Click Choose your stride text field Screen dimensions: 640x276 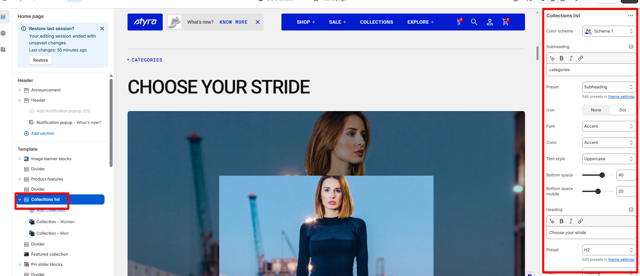click(x=591, y=233)
